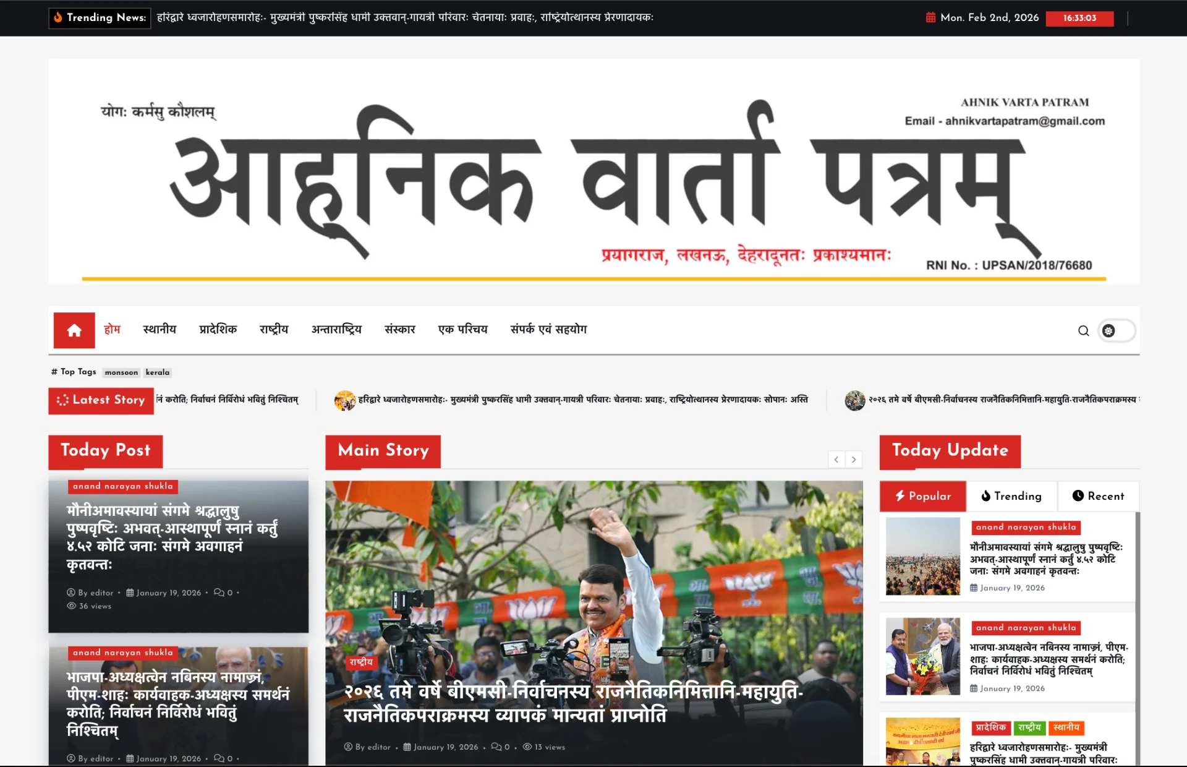
Task: Click the Trending News flame icon
Action: click(x=58, y=17)
